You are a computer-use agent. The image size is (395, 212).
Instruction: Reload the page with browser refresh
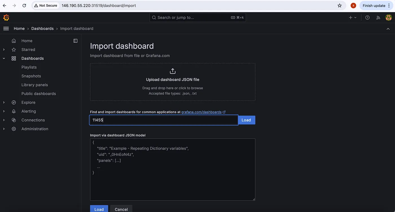[x=24, y=6]
